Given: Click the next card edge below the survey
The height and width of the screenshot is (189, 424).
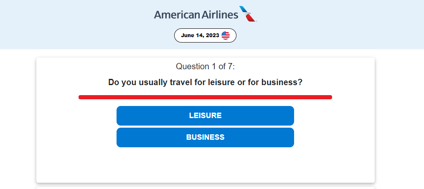Looking at the screenshot, I should click(x=205, y=188).
